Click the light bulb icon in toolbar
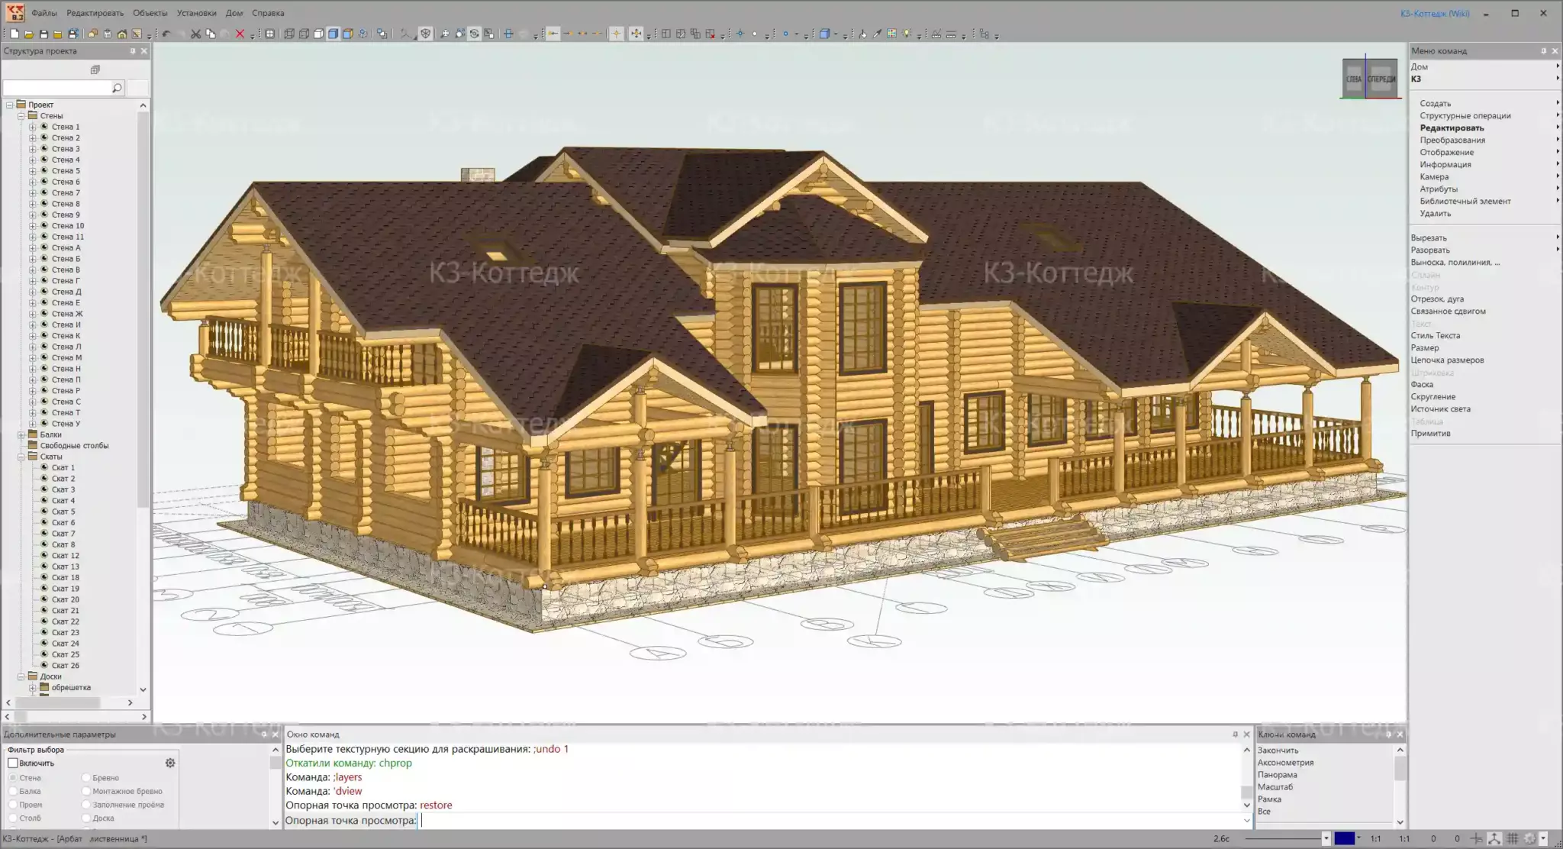Screen dimensions: 1563x849 click(x=907, y=34)
